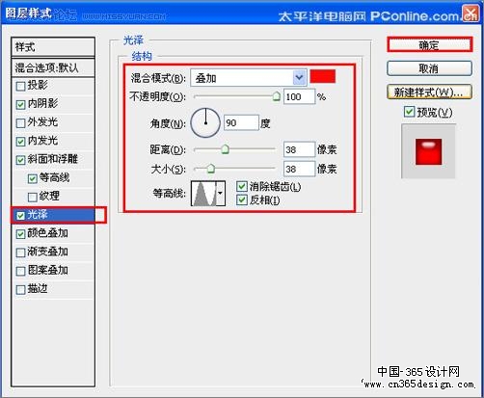This screenshot has width=484, height=398.
Task: Expand the contour picker arrow
Action: tap(221, 194)
